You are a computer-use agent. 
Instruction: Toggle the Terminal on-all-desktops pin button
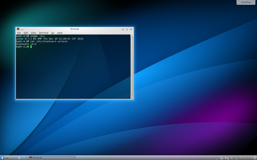(x=22, y=29)
